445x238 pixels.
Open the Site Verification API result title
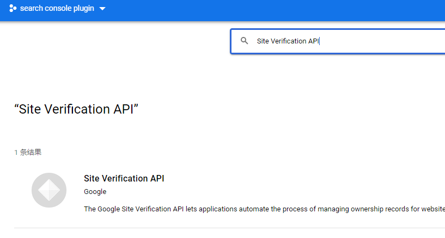tap(124, 179)
